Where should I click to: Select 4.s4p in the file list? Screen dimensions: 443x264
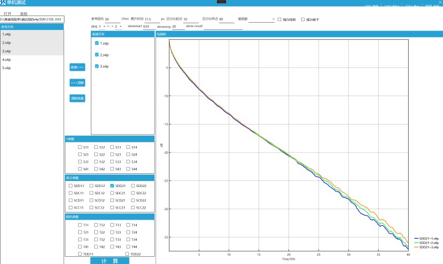[x=7, y=59]
